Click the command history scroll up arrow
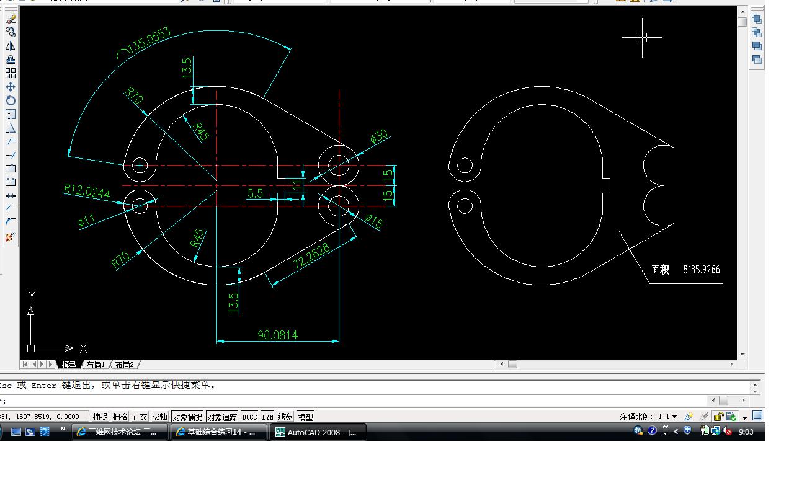Screen dimensions: 794x496 (755, 384)
